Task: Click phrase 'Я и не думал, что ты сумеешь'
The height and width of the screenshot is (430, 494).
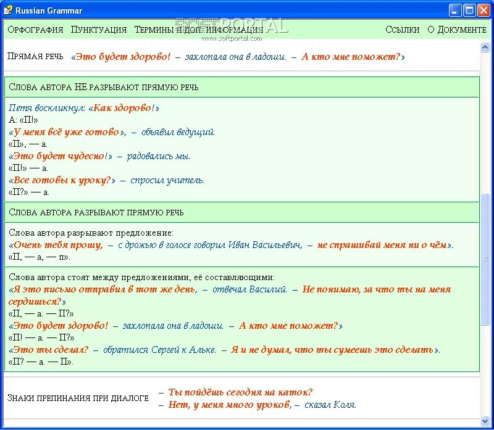Action: click(x=302, y=350)
